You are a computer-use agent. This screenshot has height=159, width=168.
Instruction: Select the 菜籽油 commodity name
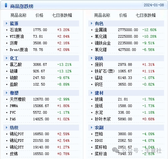[x=101, y=154]
